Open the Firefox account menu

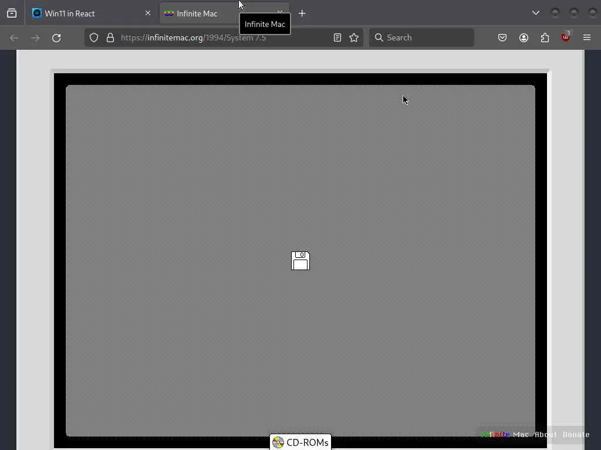[524, 37]
